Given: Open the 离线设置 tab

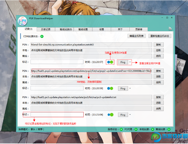Looking at the screenshot, I should pos(83,29).
